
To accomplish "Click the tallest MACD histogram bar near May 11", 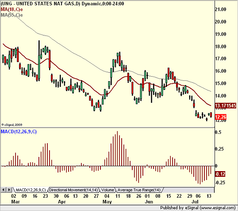I will [x=117, y=148].
